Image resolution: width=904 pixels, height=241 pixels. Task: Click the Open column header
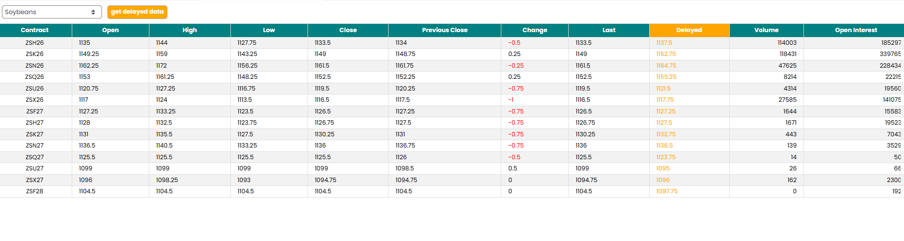(110, 30)
